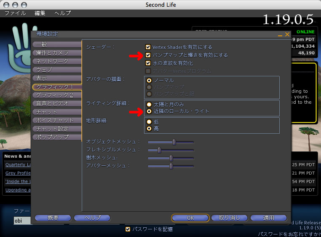
Task: Click パスワードをお忘れですか? link
Action: [289, 234]
